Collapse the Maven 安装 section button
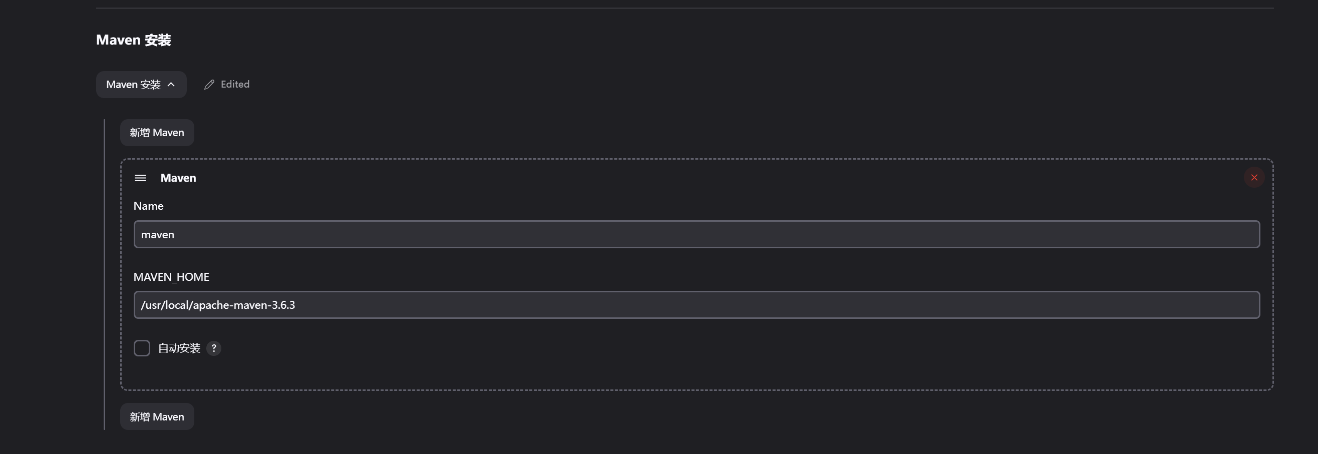 [141, 85]
